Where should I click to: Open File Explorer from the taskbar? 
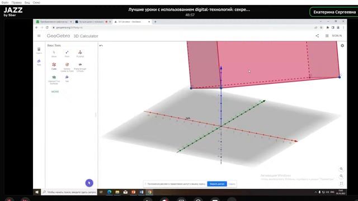pos(117,192)
